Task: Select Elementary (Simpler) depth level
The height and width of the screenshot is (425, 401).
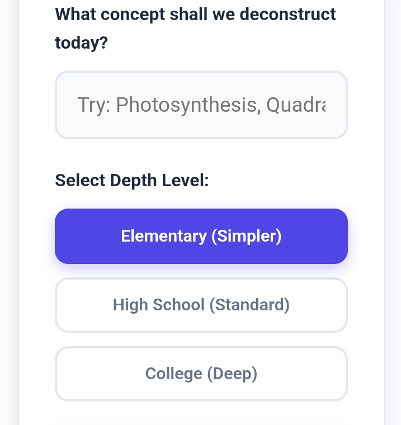Action: (201, 236)
